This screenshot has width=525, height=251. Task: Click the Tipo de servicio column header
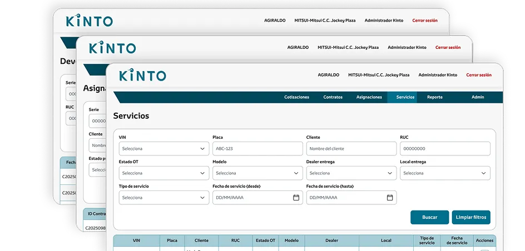click(x=427, y=240)
